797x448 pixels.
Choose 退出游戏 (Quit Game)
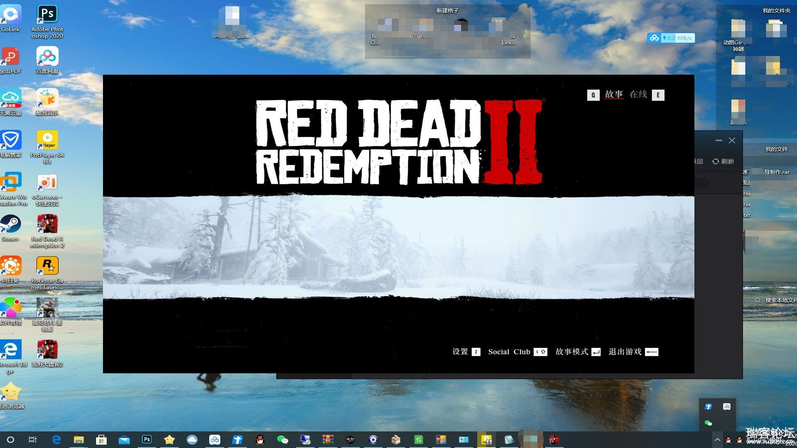click(x=625, y=352)
